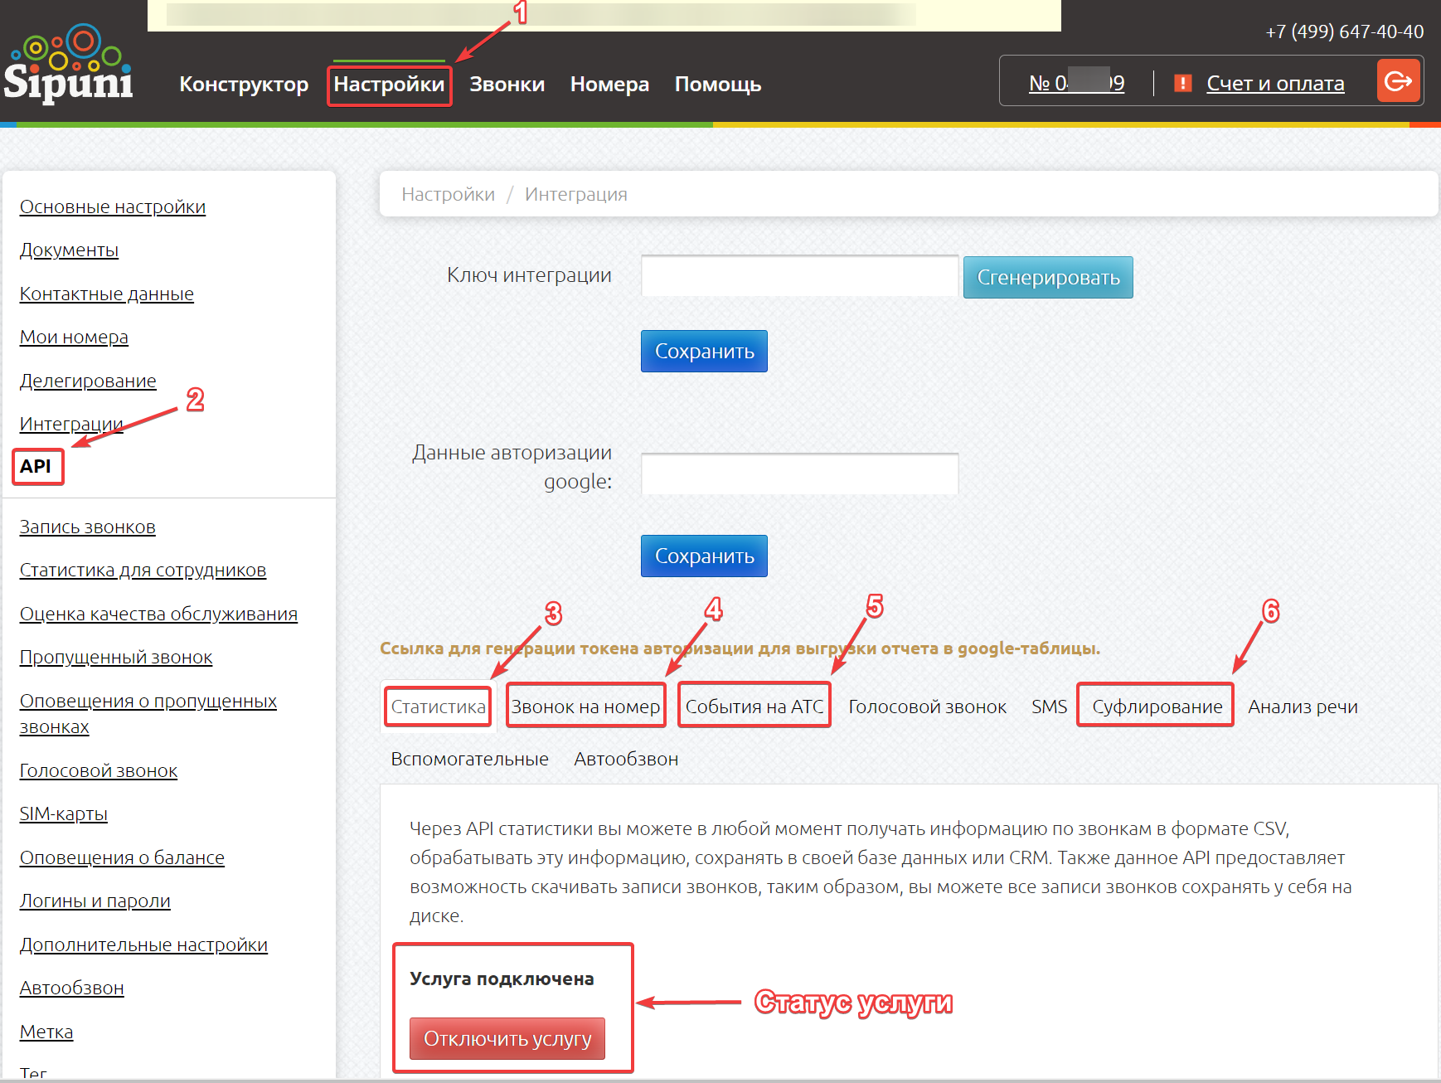Image resolution: width=1441 pixels, height=1083 pixels.
Task: Open Счет и оплата link
Action: [x=1275, y=83]
